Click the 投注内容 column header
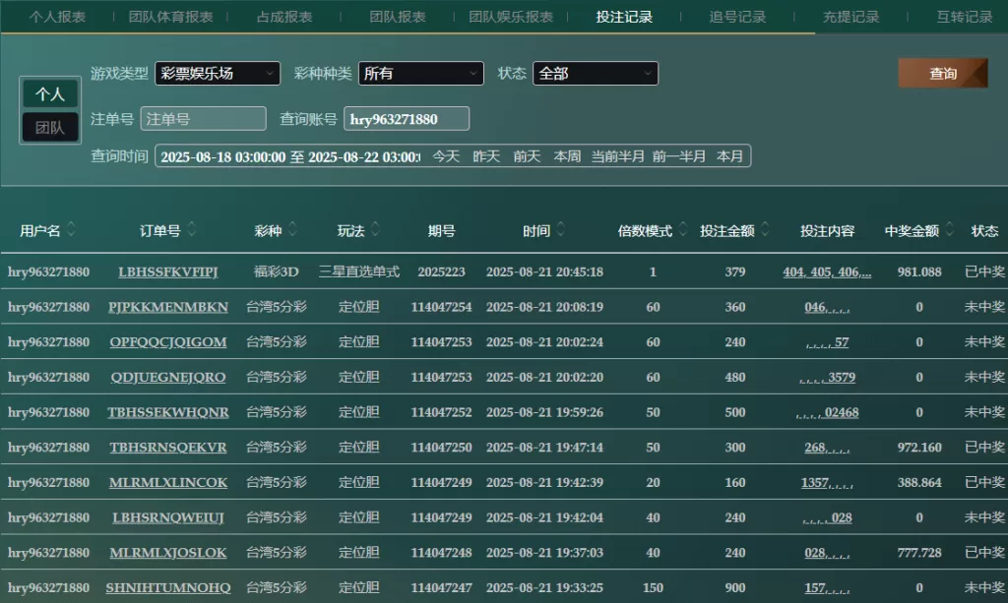The image size is (1008, 603). pos(827,230)
